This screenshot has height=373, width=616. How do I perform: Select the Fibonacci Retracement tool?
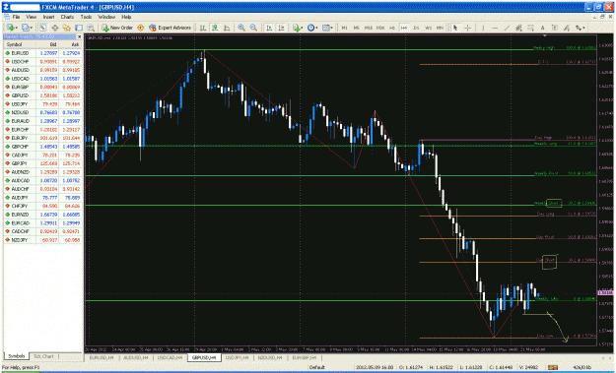(x=530, y=28)
